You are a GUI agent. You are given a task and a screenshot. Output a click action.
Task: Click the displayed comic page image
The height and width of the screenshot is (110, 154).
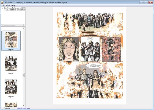pyautogui.click(x=89, y=56)
